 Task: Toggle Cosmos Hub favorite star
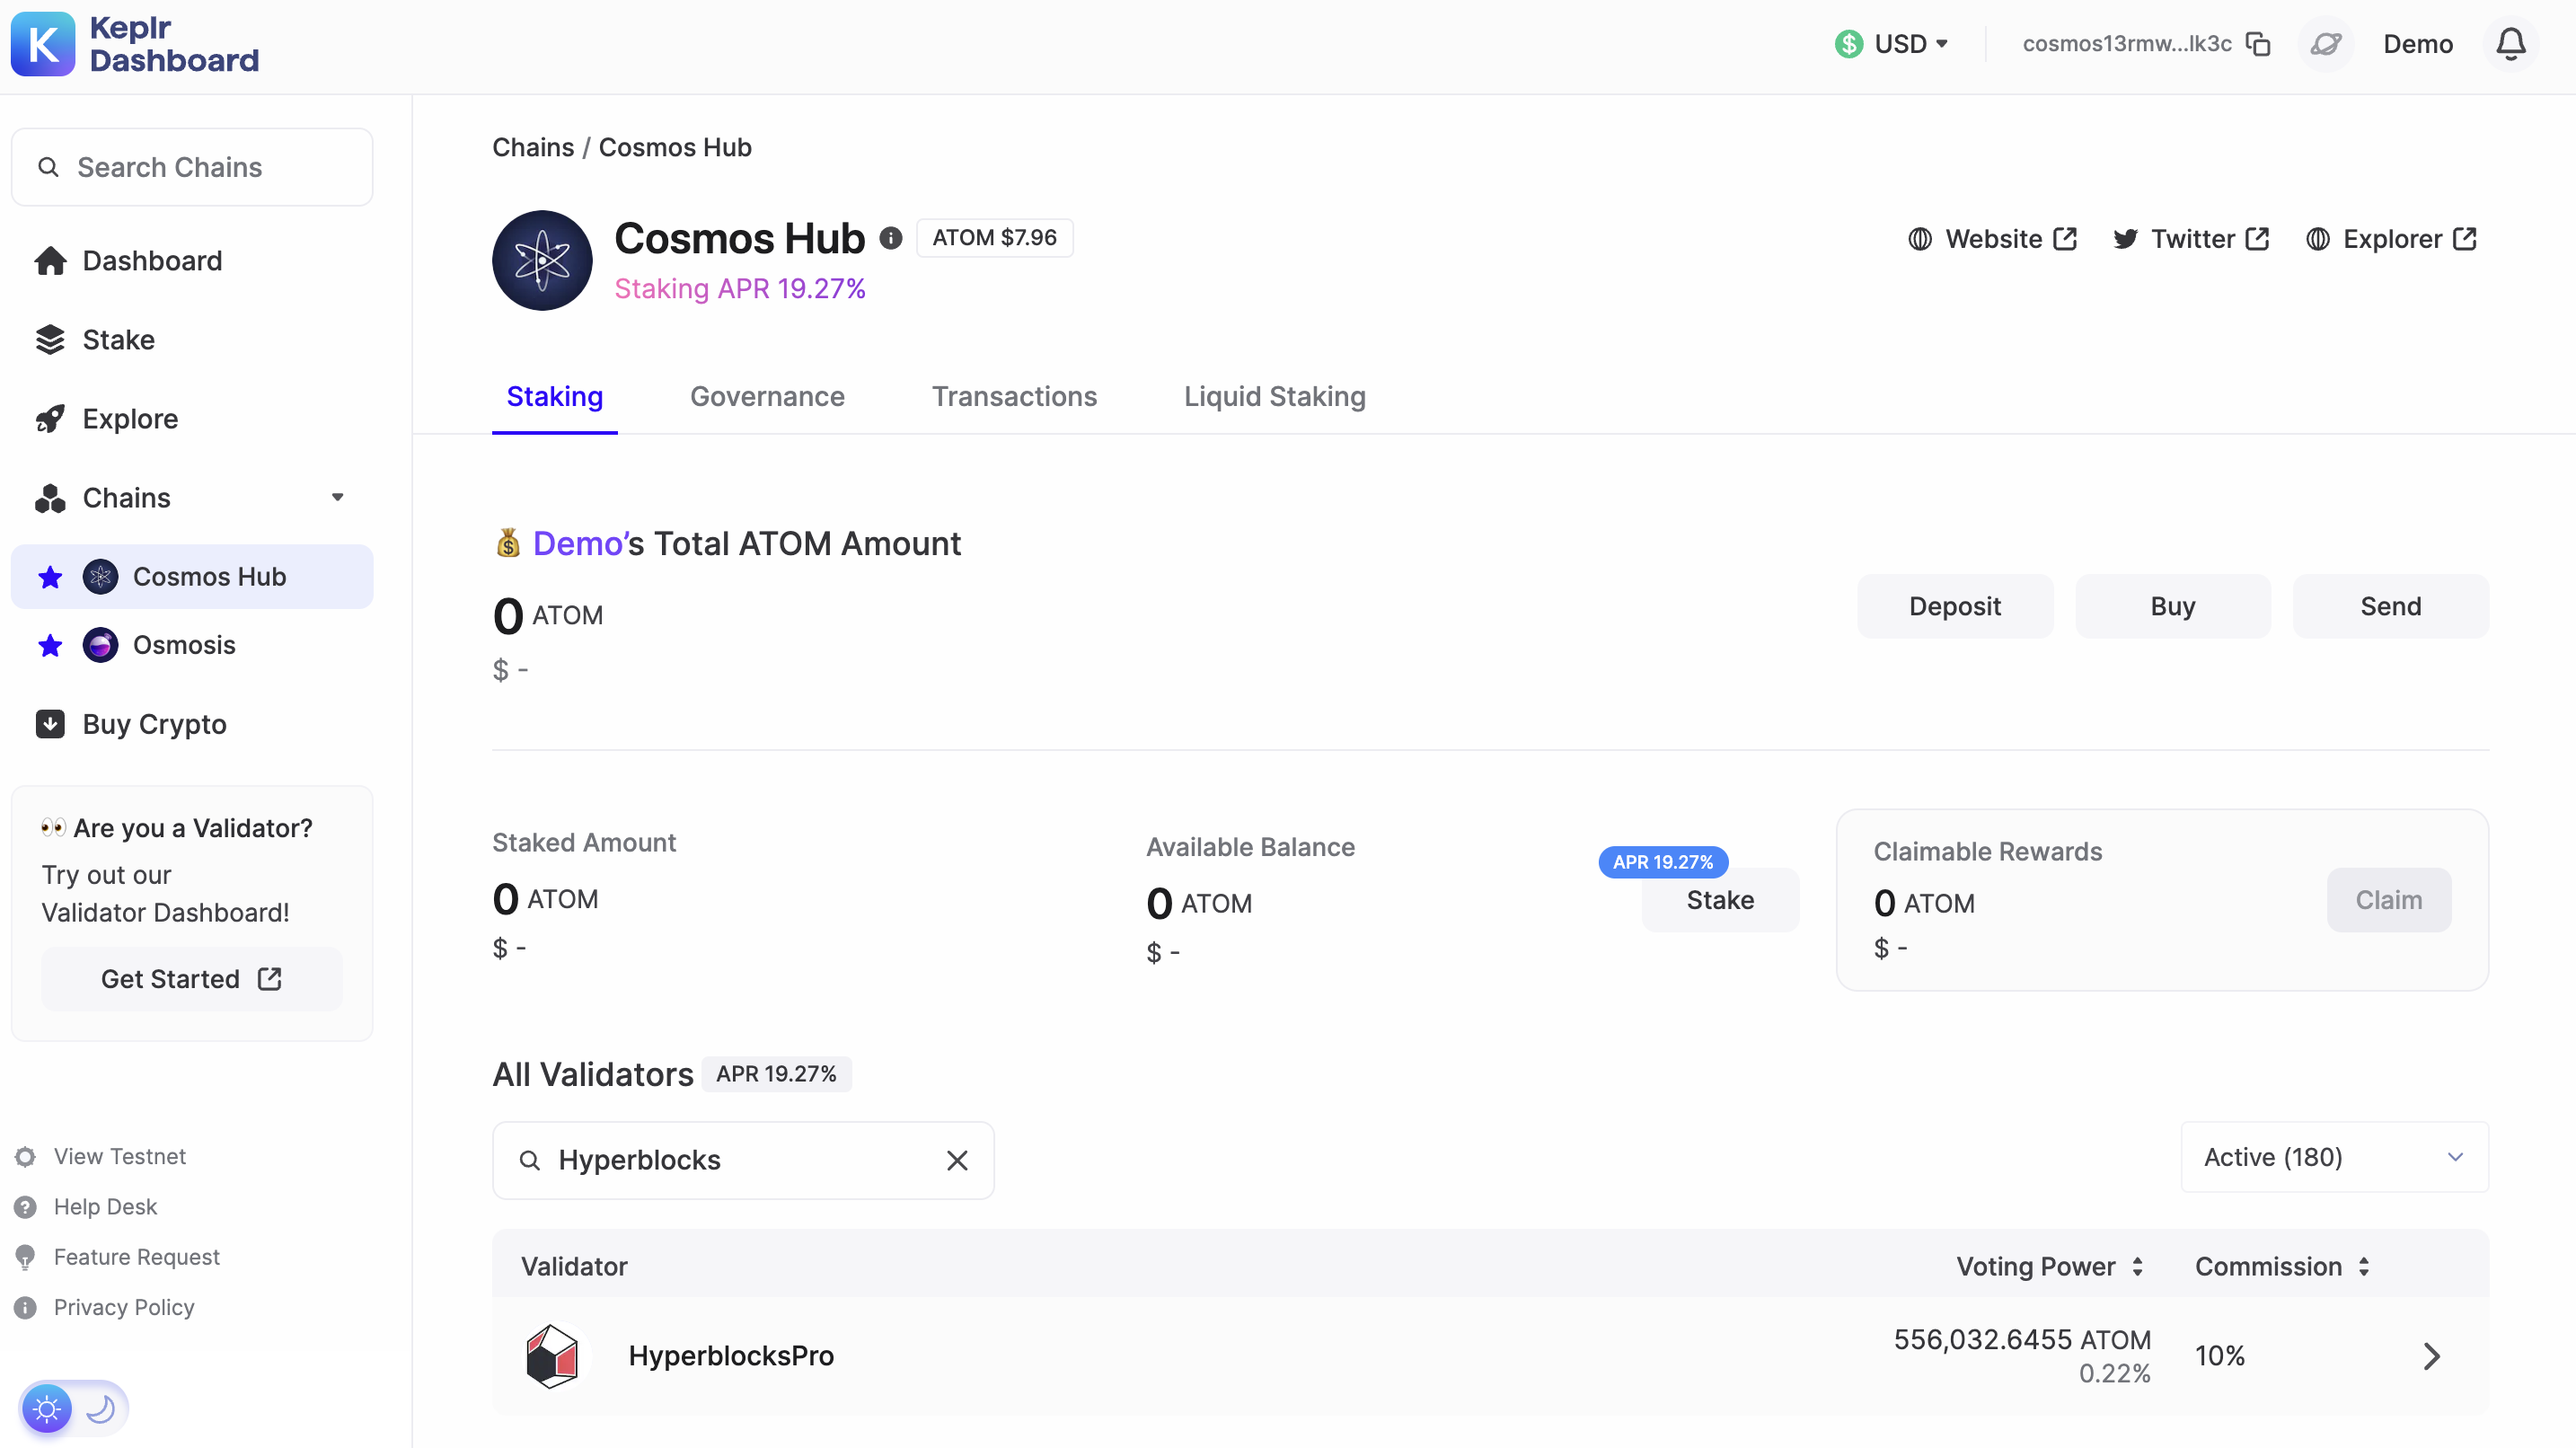point(50,577)
